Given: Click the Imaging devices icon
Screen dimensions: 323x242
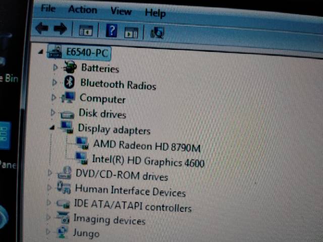Looking at the screenshot, I should pyautogui.click(x=63, y=218).
